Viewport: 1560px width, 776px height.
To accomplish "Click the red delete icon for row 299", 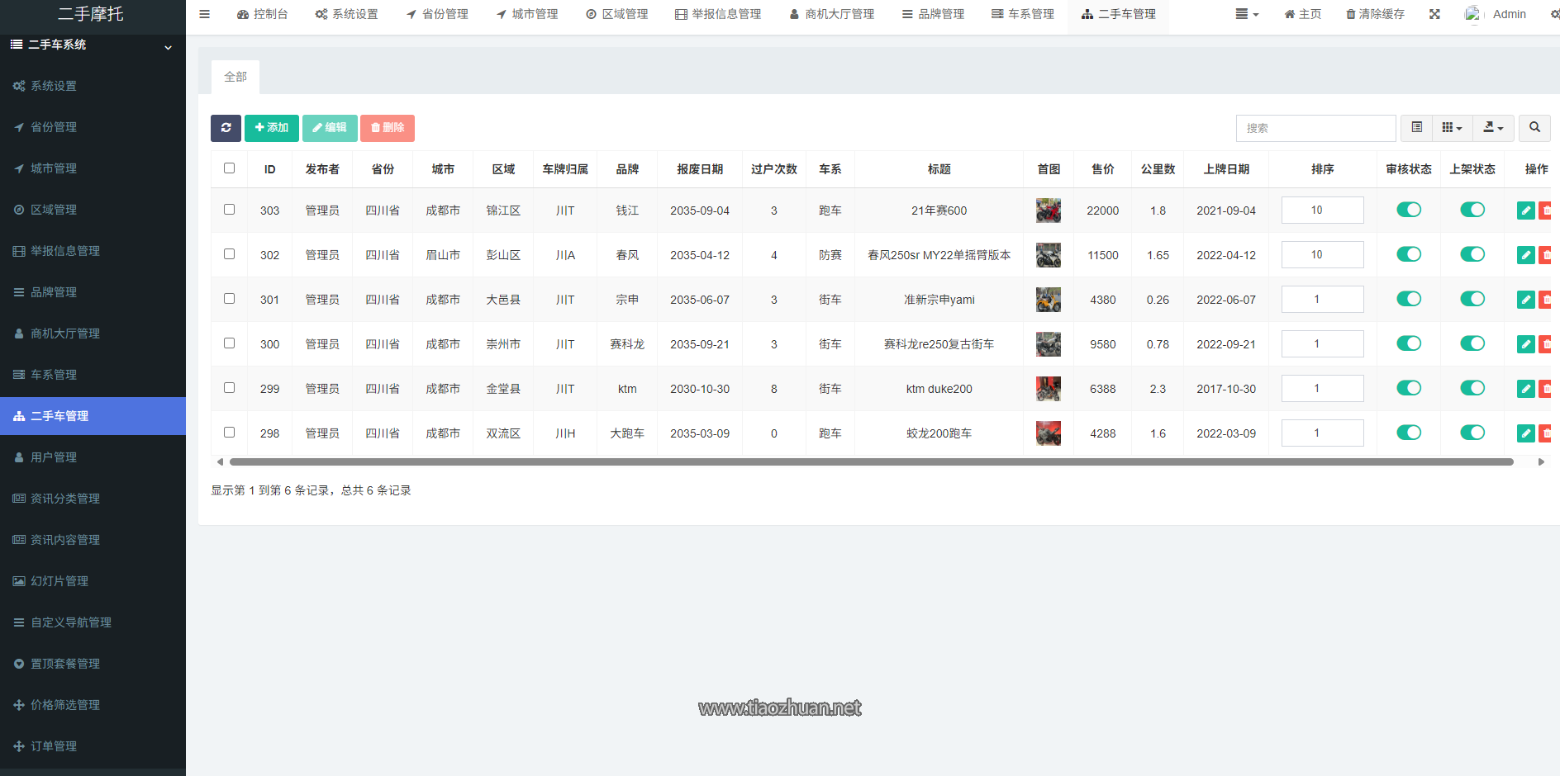I will click(1546, 389).
